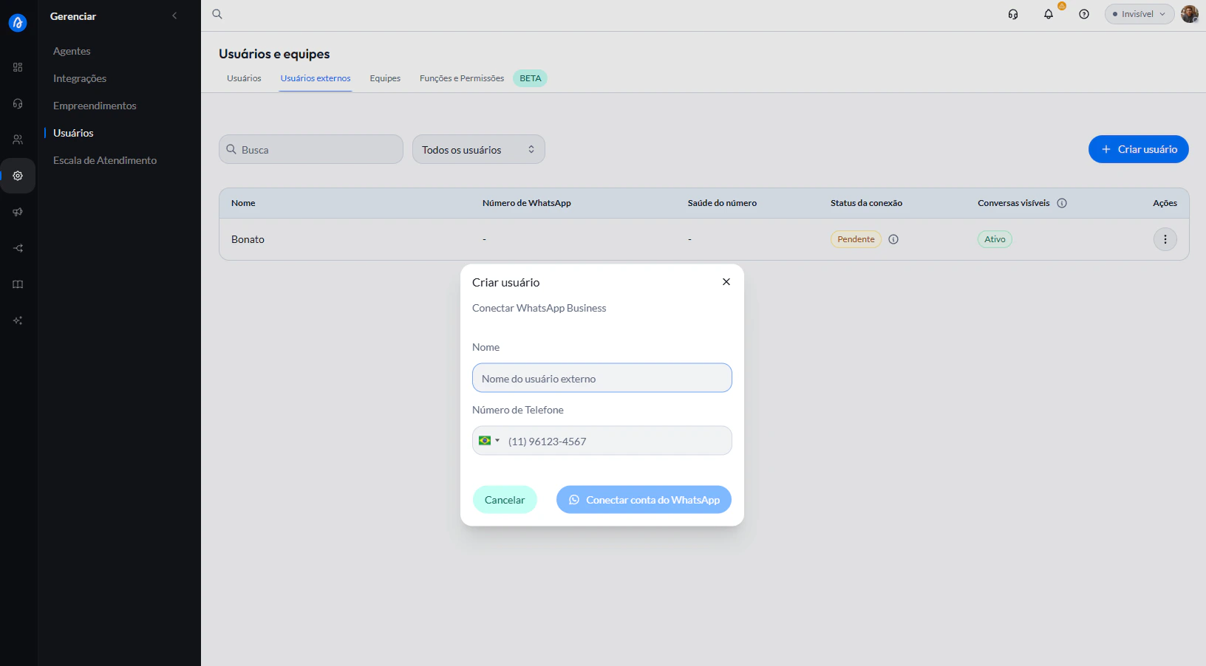
Task: Click the Saúde do número column header
Action: click(722, 203)
